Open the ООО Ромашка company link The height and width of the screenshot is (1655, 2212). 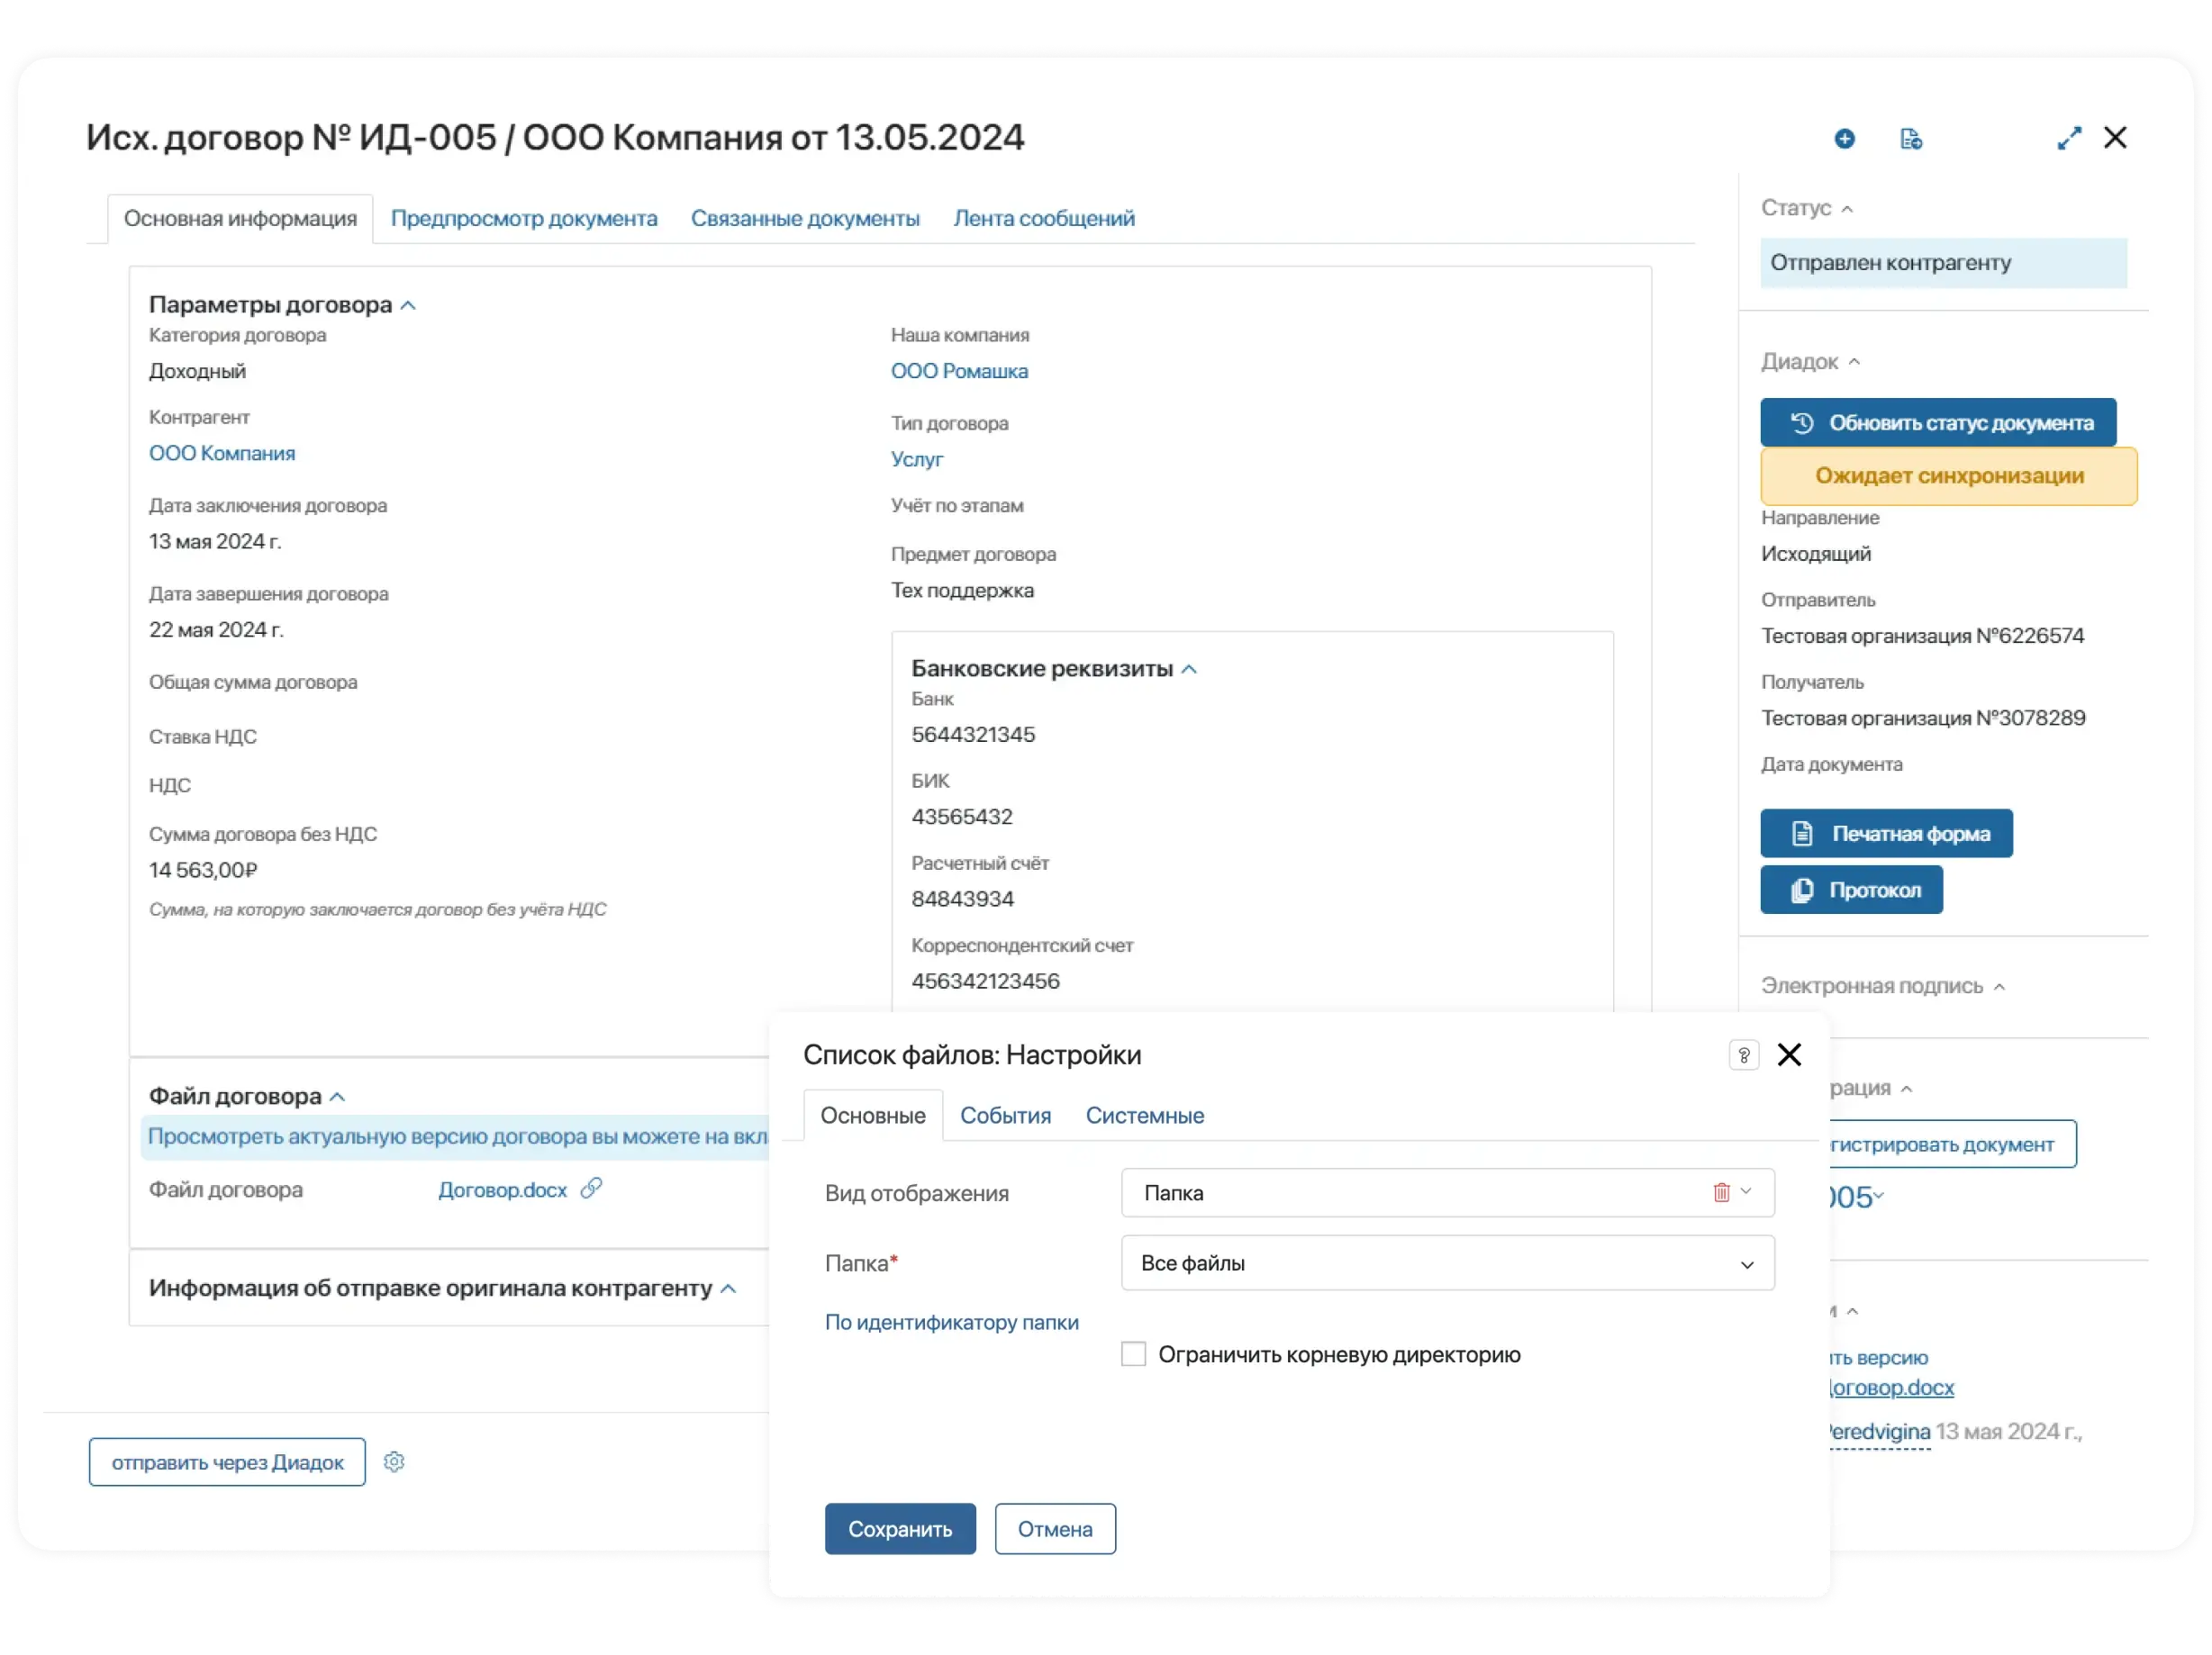click(x=958, y=371)
